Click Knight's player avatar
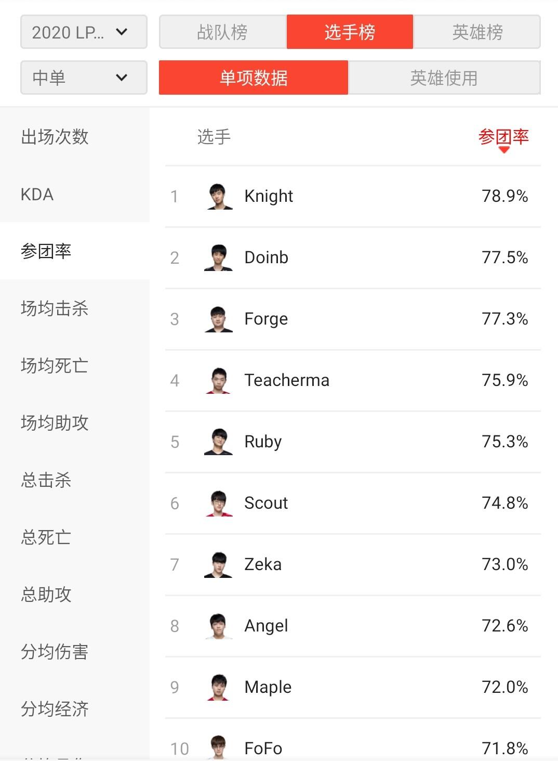Image resolution: width=558 pixels, height=761 pixels. click(x=219, y=197)
